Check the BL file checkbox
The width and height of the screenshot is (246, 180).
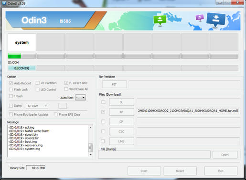pyautogui.click(x=103, y=102)
